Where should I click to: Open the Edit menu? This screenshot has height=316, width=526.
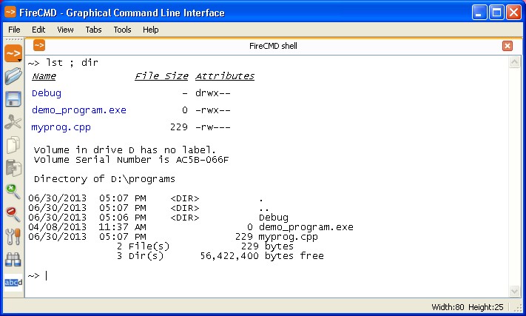click(x=38, y=30)
